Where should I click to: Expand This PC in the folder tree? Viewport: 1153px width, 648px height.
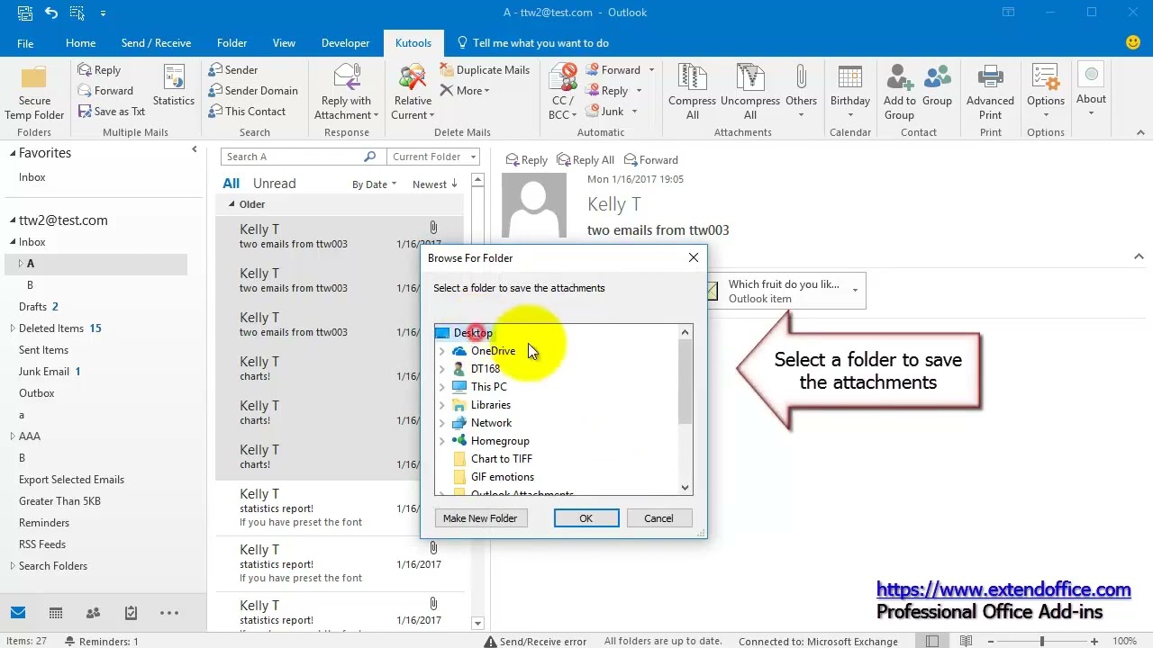[x=442, y=387]
